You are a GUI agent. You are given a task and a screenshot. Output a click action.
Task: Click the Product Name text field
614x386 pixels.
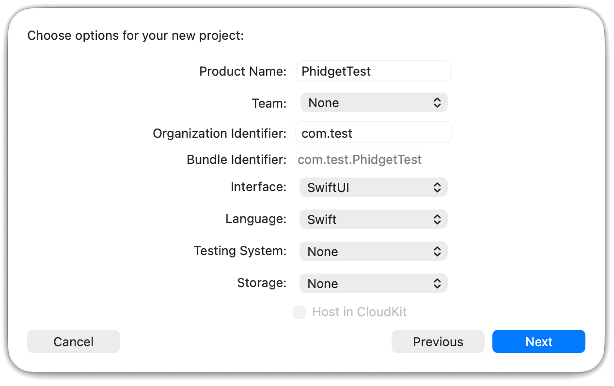pos(373,71)
